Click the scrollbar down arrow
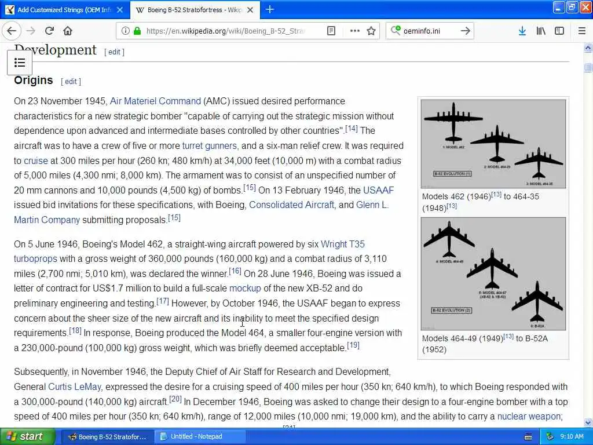Screen dimensions: 593x445 coord(588,422)
